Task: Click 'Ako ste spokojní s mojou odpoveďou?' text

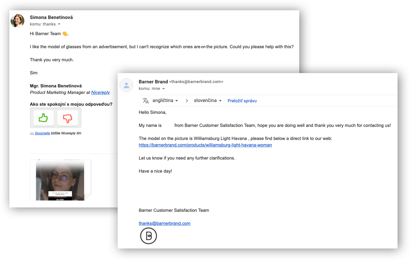Action: [71, 104]
